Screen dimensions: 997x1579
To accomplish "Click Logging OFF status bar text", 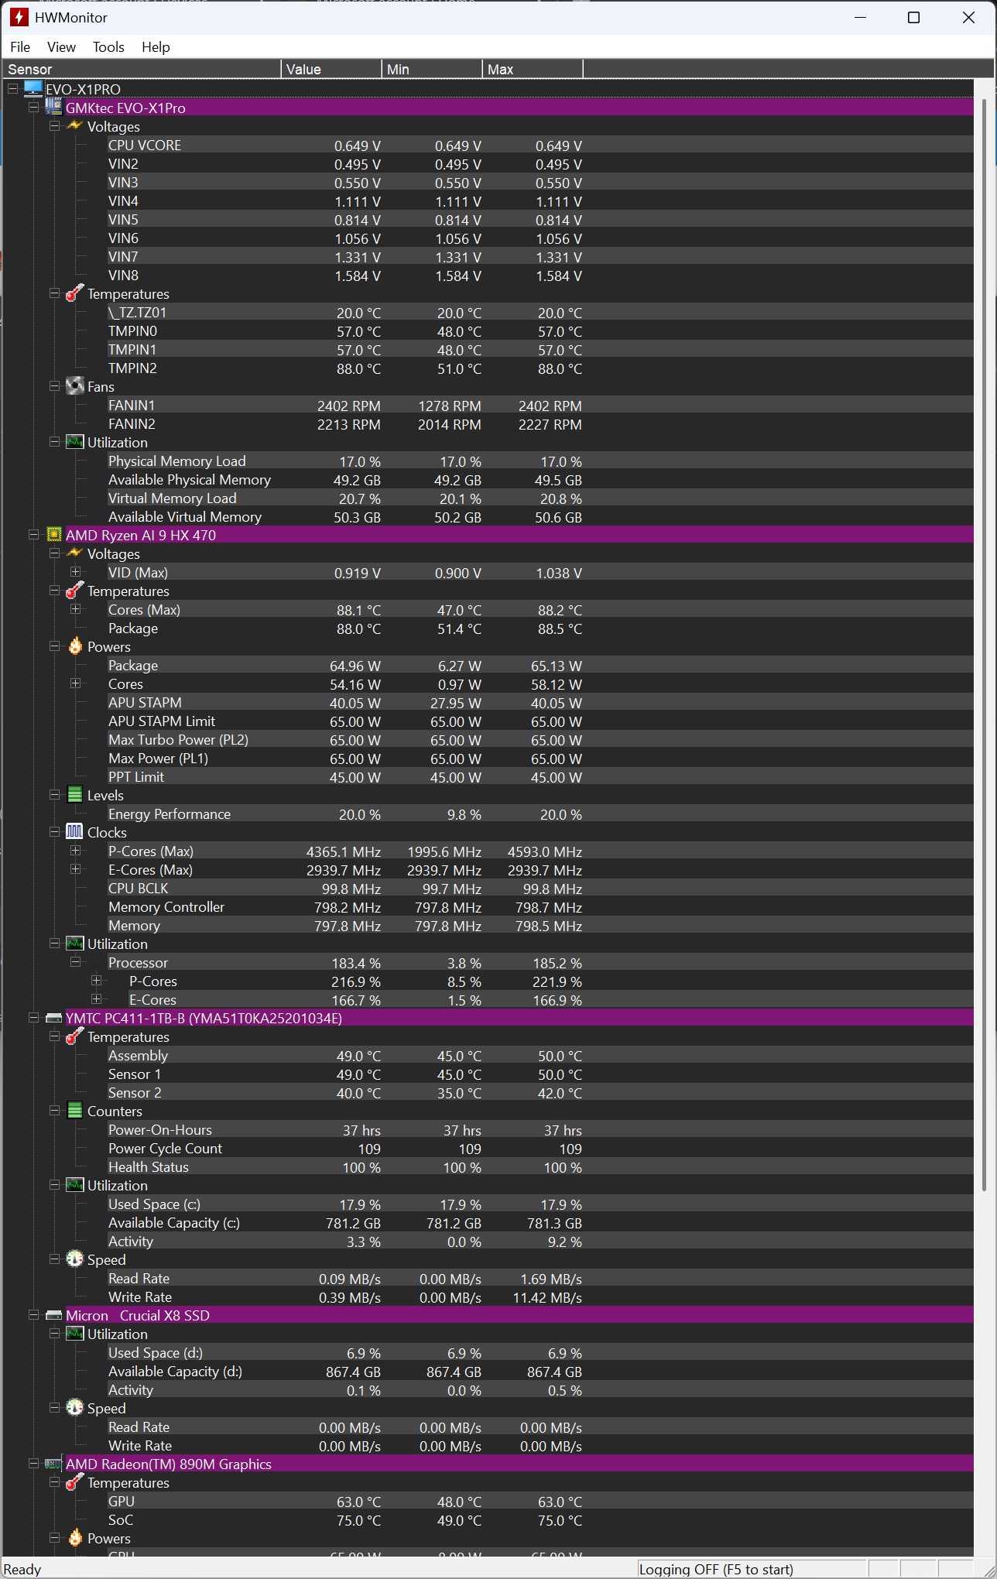I will (716, 1569).
